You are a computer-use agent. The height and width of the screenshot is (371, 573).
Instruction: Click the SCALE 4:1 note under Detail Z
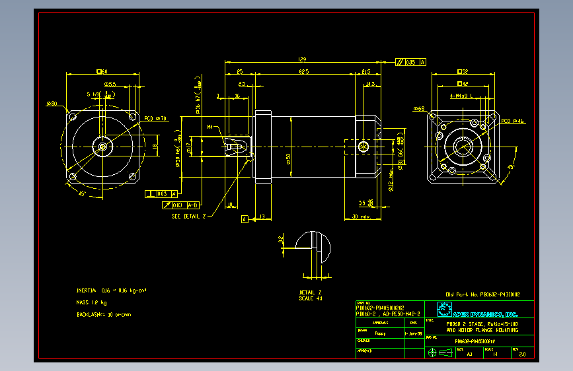click(x=311, y=298)
